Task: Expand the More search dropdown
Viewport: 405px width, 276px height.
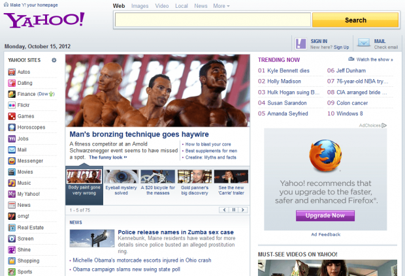Action: tap(221, 6)
